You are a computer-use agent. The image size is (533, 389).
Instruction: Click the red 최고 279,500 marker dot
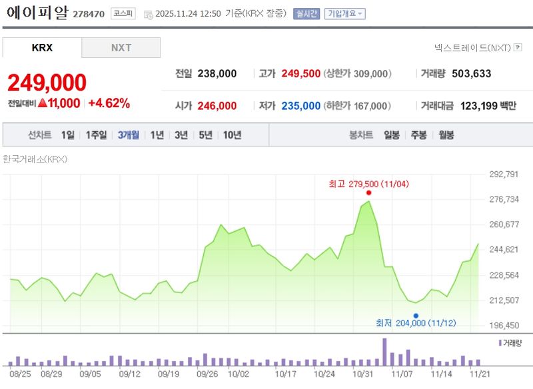point(369,191)
